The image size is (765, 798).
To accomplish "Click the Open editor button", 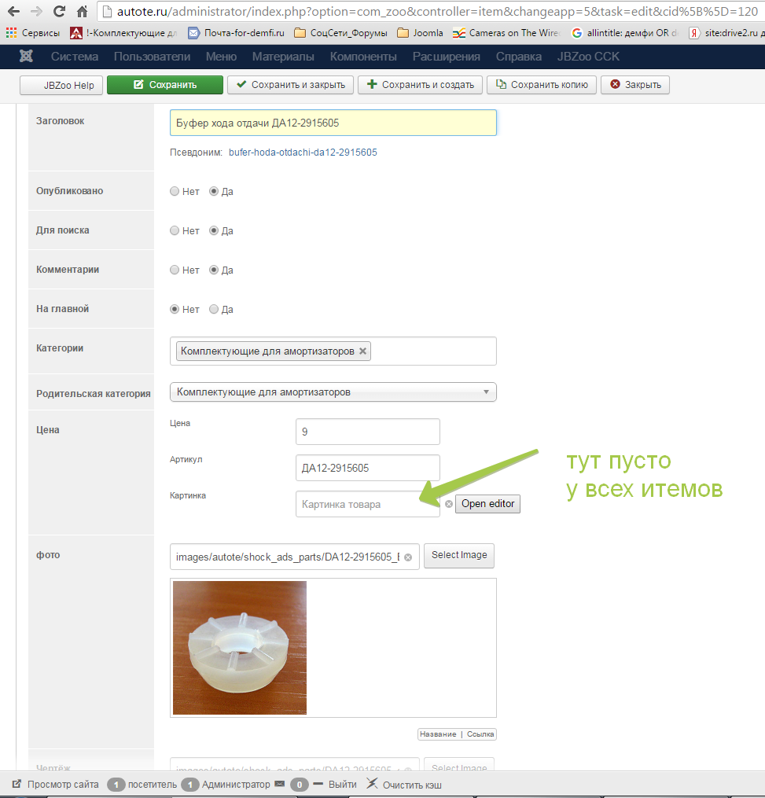I will [x=487, y=504].
